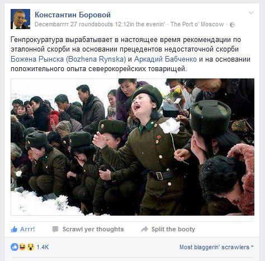265x261 pixels.
Task: Click the Scrawl yer thoughts comment icon
Action: [x=55, y=229]
